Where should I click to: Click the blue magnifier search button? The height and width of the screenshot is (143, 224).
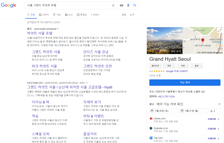coord(135,5)
